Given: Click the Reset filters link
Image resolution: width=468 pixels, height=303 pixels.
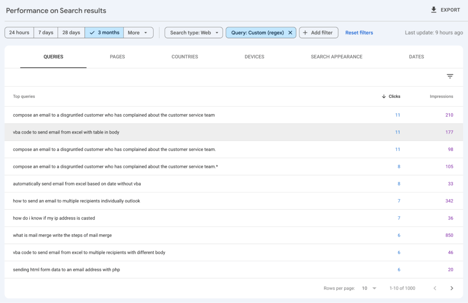Looking at the screenshot, I should pyautogui.click(x=359, y=33).
